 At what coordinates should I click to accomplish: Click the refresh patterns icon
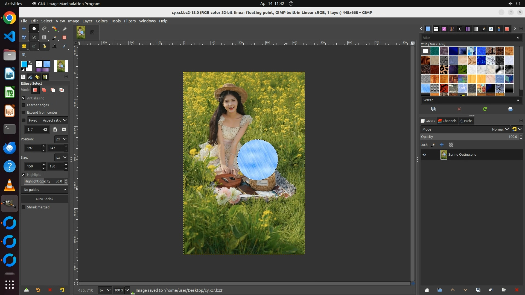coord(485,109)
